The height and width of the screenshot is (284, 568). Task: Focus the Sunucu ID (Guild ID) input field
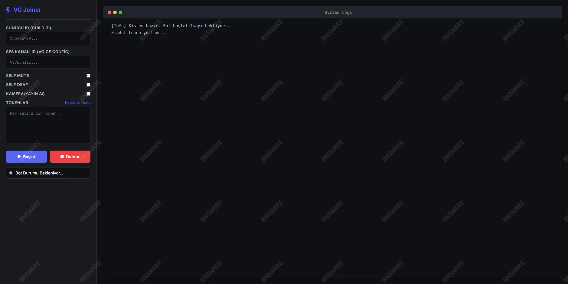[x=48, y=38]
